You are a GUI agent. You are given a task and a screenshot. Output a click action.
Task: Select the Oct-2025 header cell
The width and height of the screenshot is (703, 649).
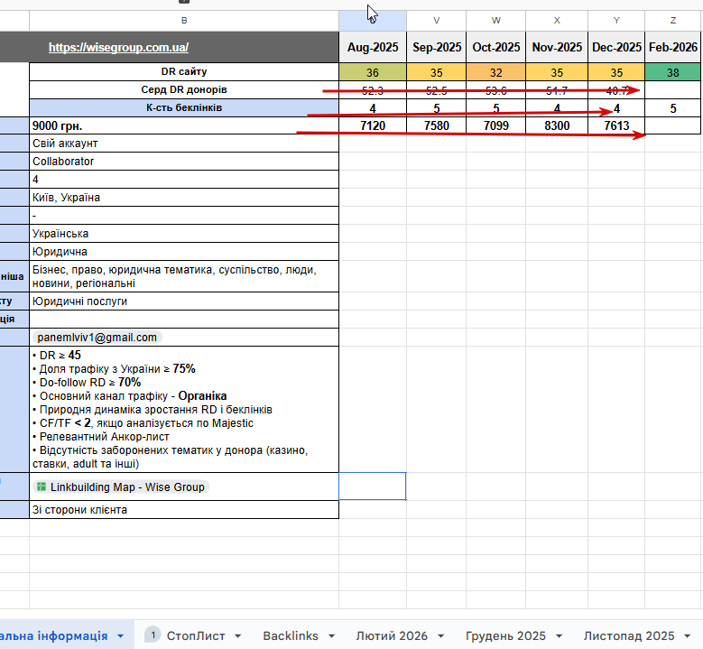tap(495, 47)
